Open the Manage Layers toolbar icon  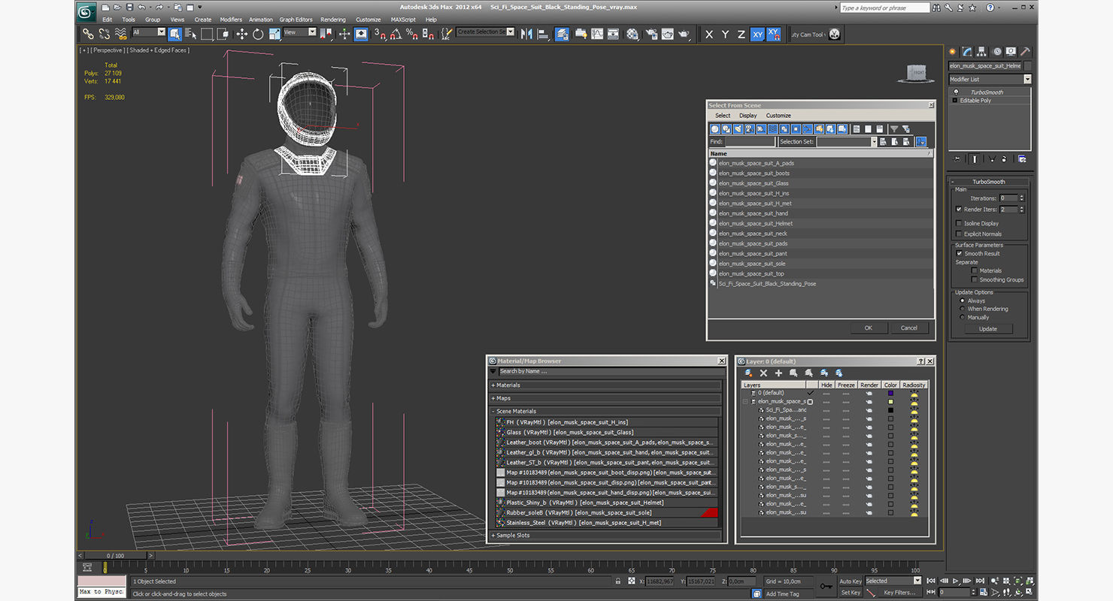click(x=563, y=34)
